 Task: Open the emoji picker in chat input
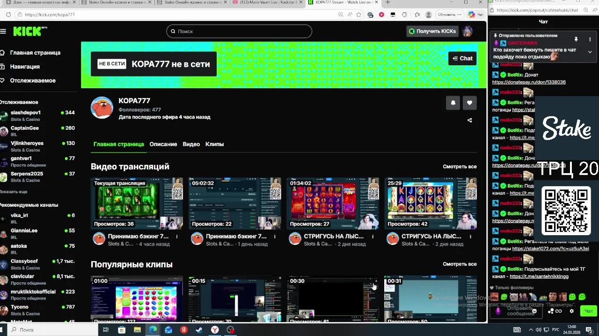pos(534,311)
